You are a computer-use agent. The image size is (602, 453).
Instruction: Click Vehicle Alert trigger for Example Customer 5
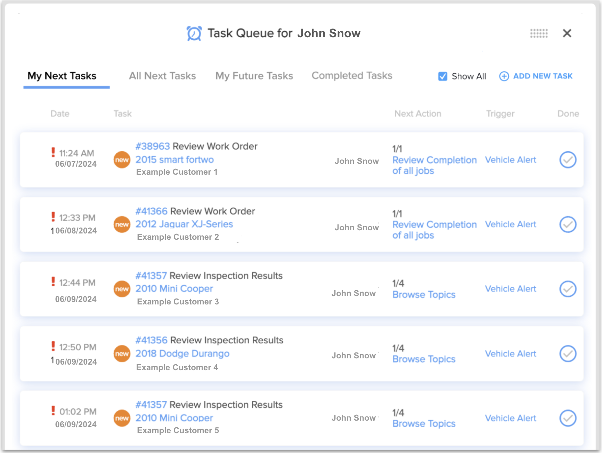[511, 418]
